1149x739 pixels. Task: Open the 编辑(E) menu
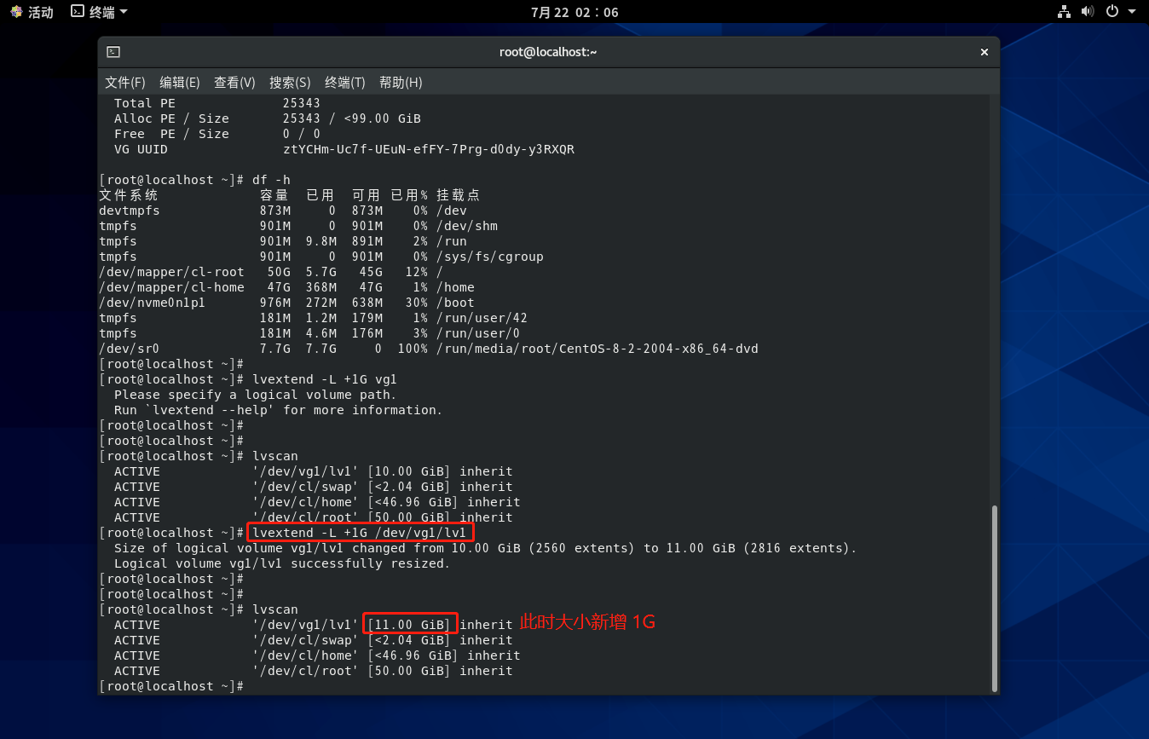point(180,83)
